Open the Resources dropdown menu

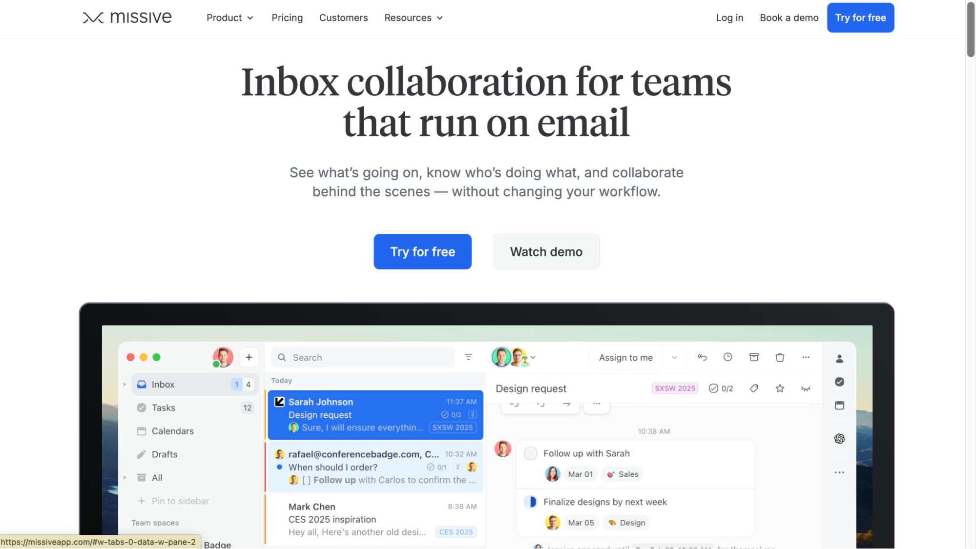coord(413,18)
